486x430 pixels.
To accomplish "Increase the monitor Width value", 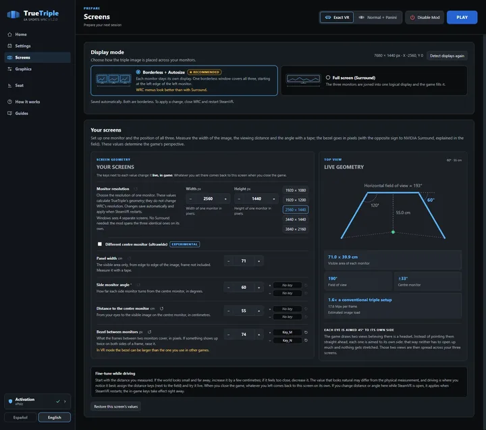I will pos(225,198).
